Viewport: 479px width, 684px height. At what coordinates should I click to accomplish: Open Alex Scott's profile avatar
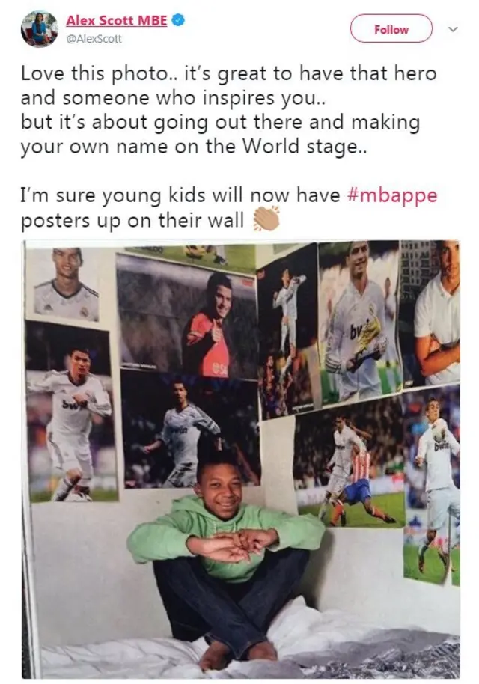pos(39,28)
